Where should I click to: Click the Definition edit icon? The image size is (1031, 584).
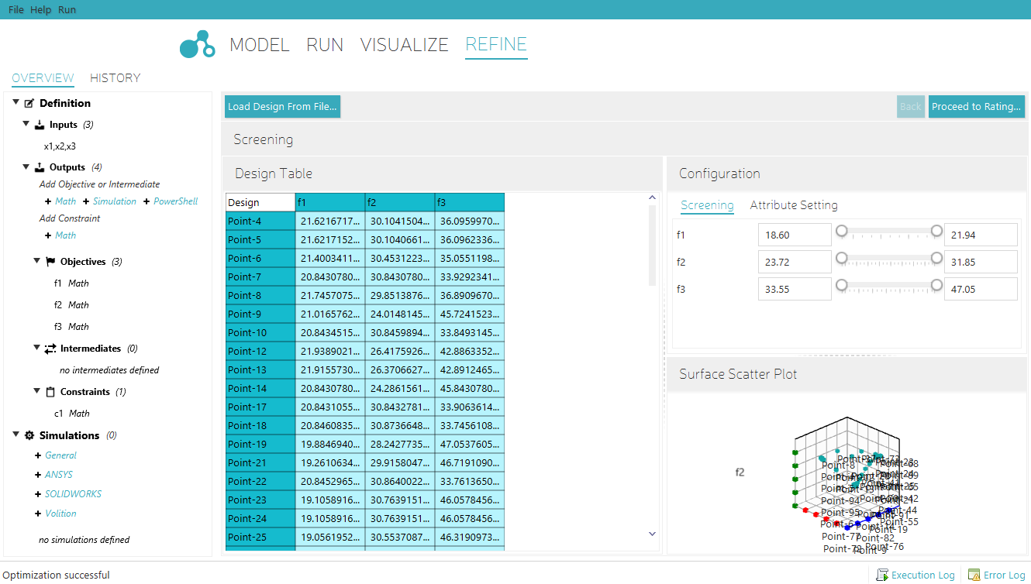pos(29,103)
